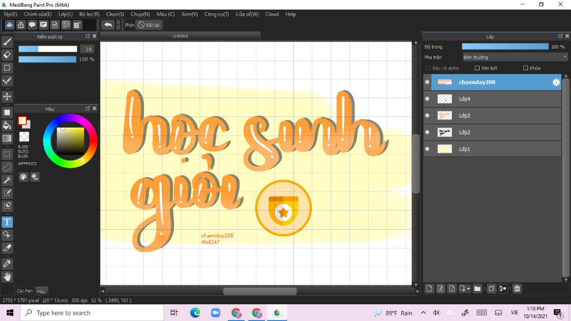This screenshot has width=571, height=321.
Task: Hide the Lớp4 layer visibility dot
Action: click(x=428, y=99)
